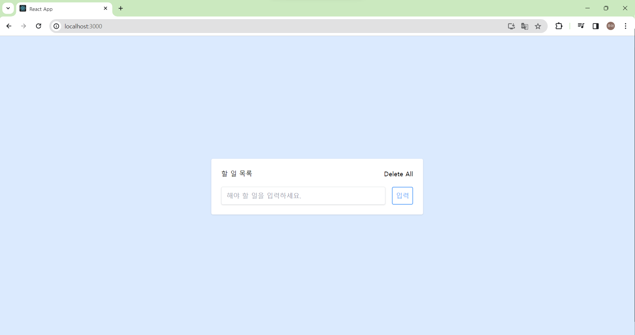The image size is (635, 335).
Task: Bookmark this tab with the star icon
Action: [538, 26]
